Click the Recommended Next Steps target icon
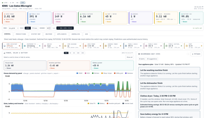207x118 pixels. [139, 54]
